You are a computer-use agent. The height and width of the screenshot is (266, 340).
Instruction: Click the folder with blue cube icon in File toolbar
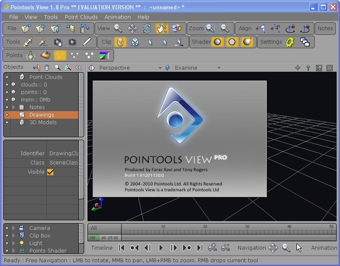(x=55, y=29)
